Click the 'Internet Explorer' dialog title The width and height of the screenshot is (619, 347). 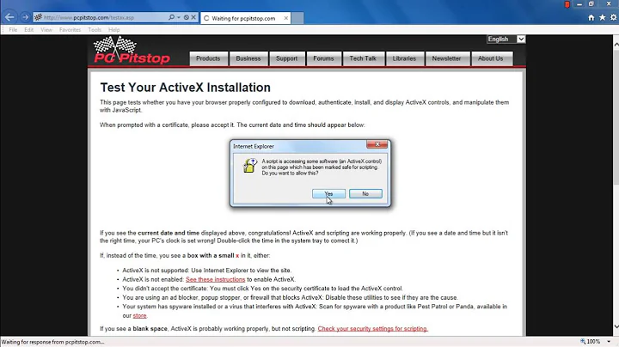[x=254, y=146]
